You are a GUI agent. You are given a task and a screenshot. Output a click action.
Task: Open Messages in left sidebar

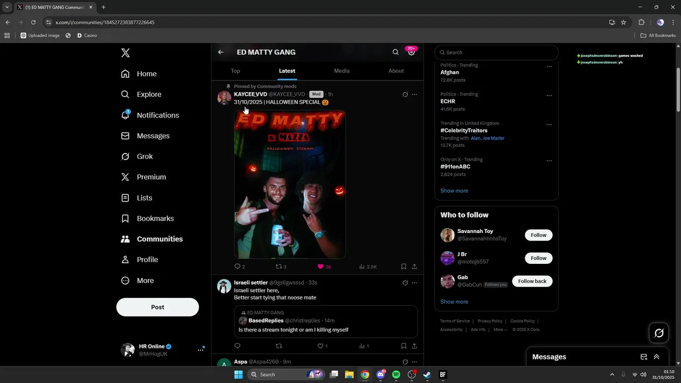coord(145,136)
